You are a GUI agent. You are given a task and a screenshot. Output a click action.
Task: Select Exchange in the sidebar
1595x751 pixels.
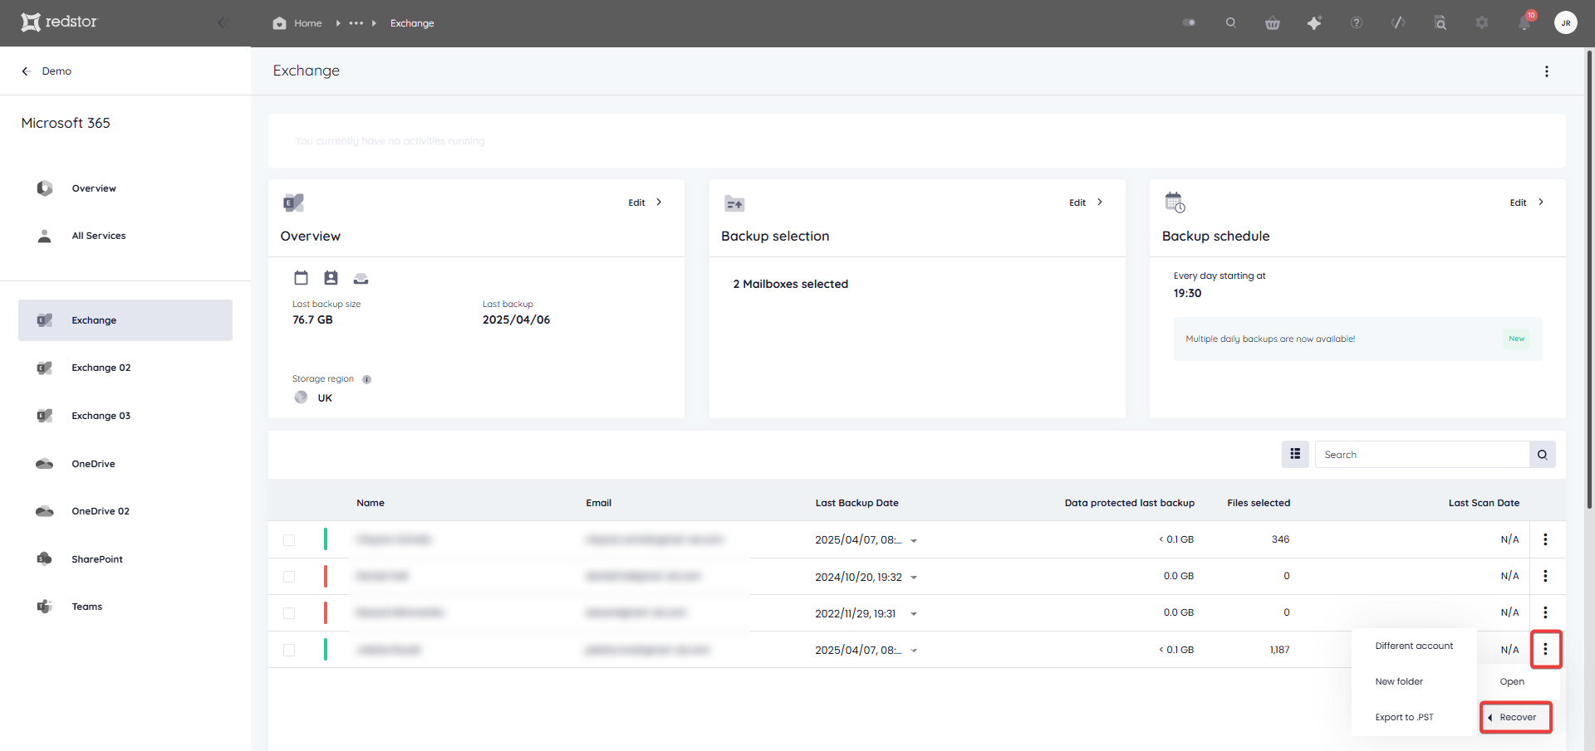tap(125, 320)
